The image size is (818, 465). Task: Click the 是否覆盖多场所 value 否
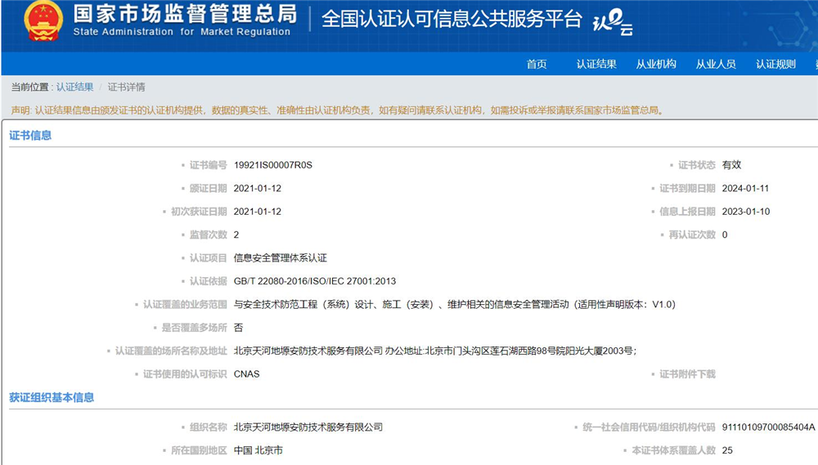[x=238, y=328]
